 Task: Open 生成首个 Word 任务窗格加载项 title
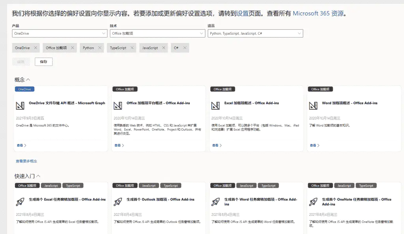[260, 202]
